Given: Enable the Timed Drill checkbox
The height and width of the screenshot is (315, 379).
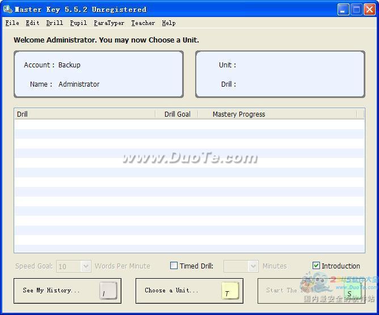Looking at the screenshot, I should coord(174,266).
